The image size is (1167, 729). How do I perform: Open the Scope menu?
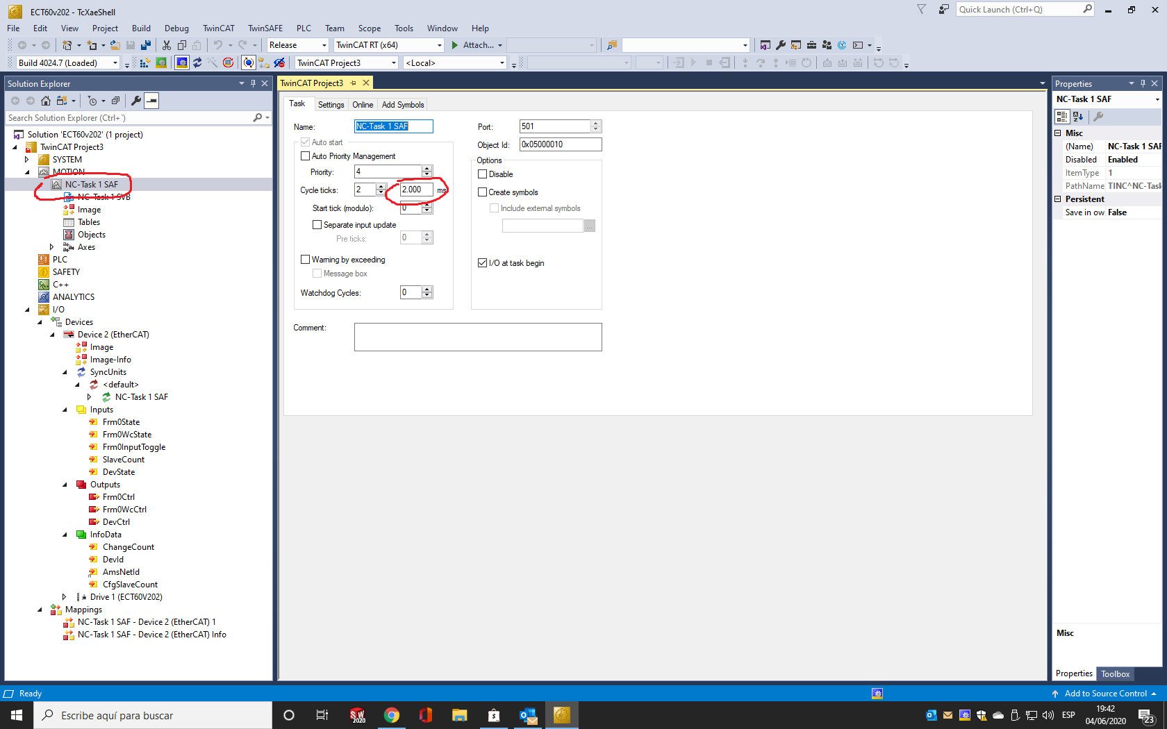[369, 28]
